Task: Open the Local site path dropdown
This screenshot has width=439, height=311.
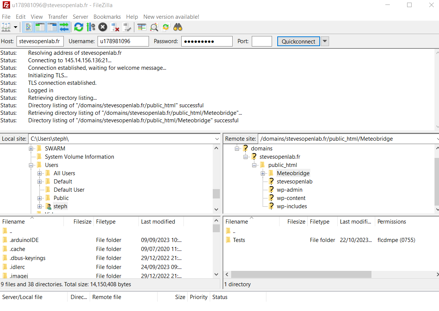Action: click(x=217, y=139)
